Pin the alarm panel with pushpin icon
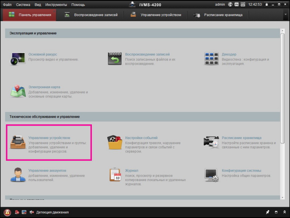Viewport: 290px width, 218px height. point(268,212)
